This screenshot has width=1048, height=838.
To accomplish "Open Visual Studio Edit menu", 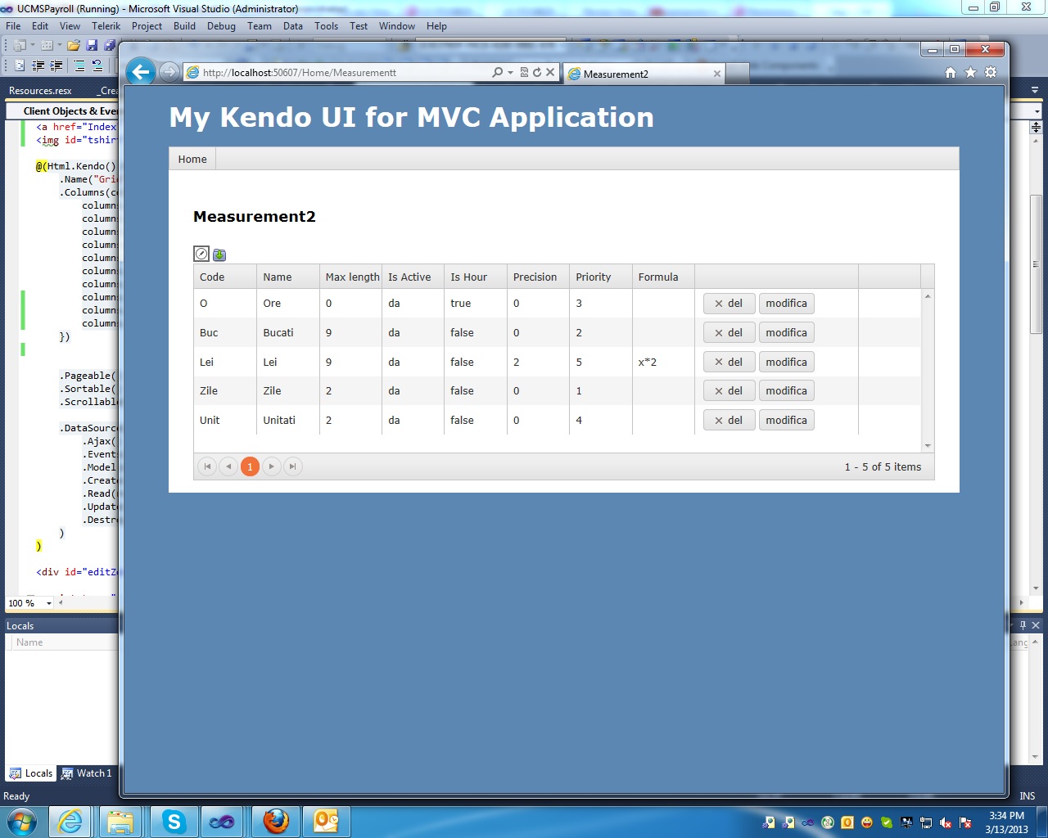I will [40, 26].
